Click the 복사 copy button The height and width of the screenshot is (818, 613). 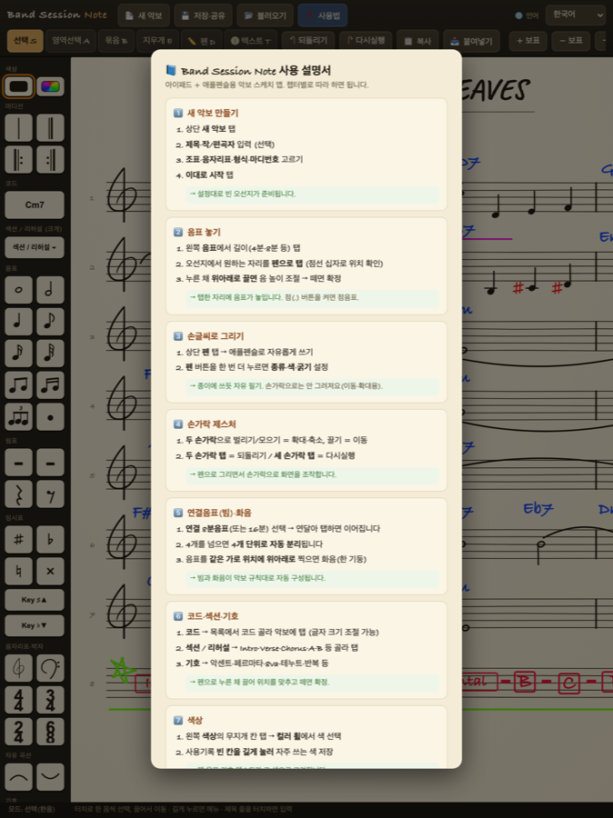(417, 41)
